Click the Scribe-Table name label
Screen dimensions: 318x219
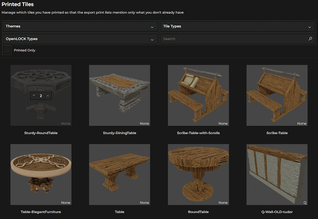point(277,133)
